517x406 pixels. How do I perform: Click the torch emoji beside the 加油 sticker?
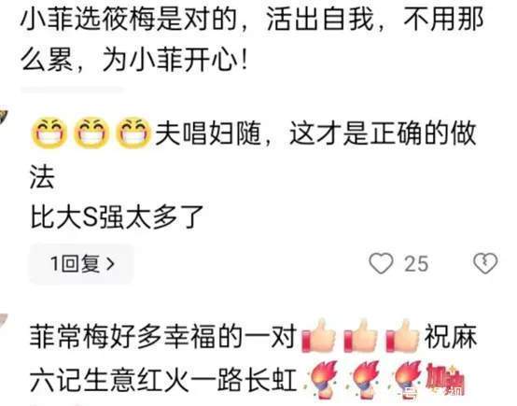coord(405,379)
